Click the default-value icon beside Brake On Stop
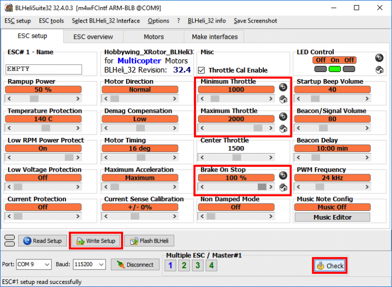The width and height of the screenshot is (392, 287). click(283, 187)
